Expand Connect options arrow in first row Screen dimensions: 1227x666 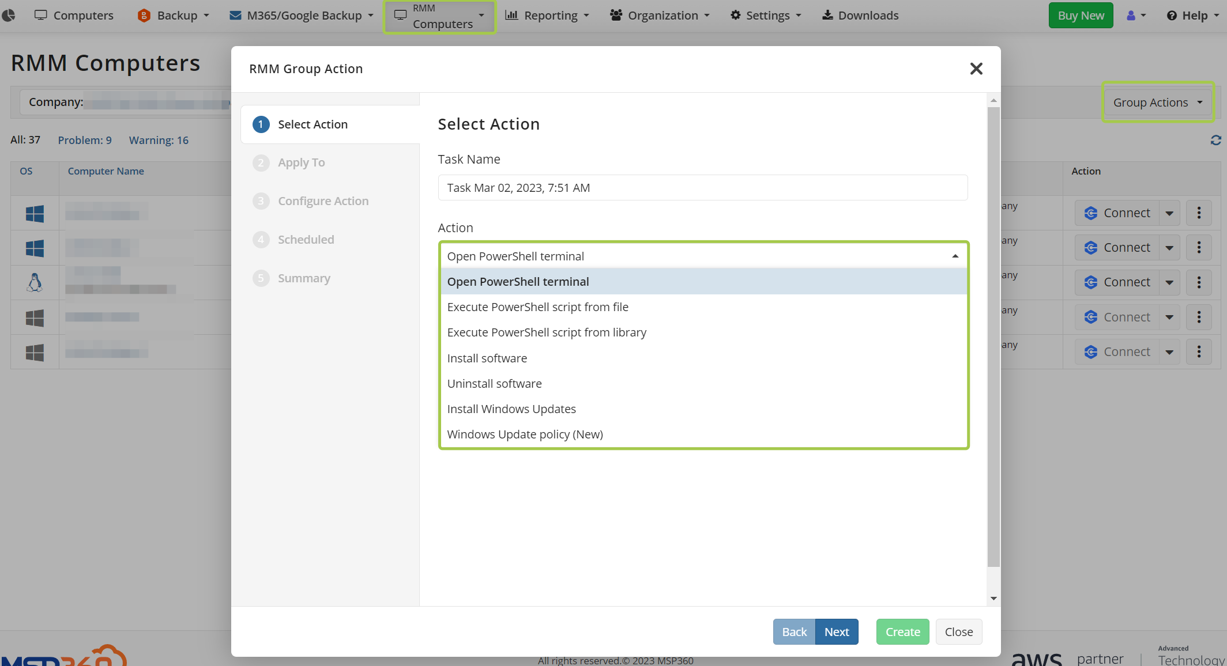[x=1169, y=213]
